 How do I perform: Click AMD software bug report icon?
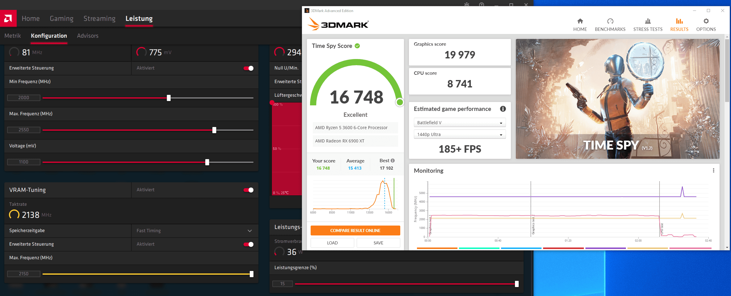pos(467,5)
